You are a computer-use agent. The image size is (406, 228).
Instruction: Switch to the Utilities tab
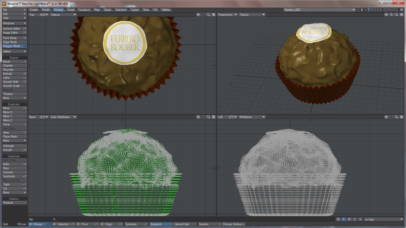coord(166,10)
